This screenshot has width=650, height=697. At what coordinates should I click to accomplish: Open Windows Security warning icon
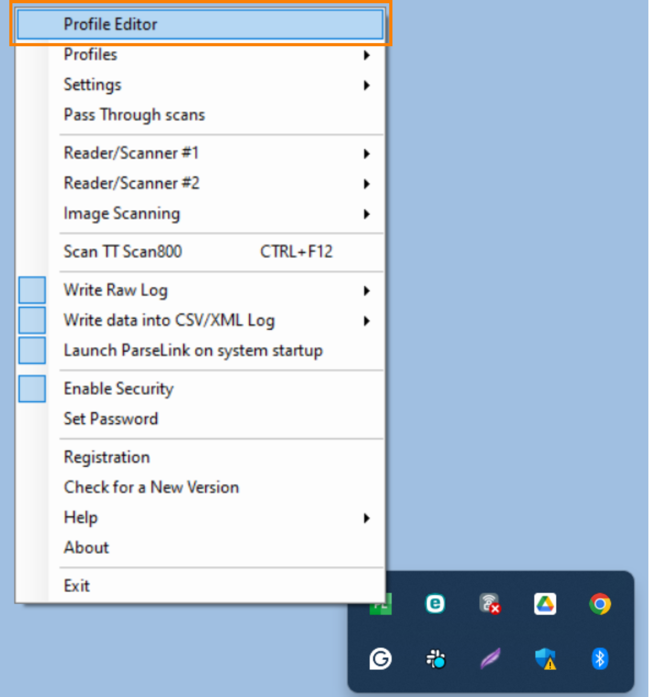tap(545, 659)
